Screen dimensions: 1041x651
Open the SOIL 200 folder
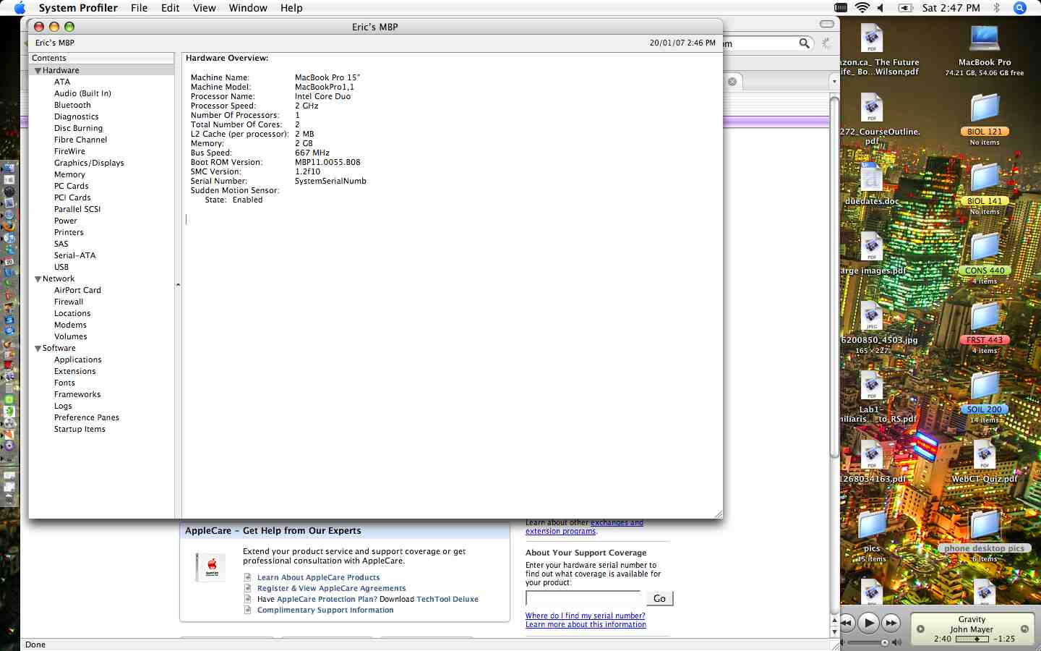click(x=985, y=386)
